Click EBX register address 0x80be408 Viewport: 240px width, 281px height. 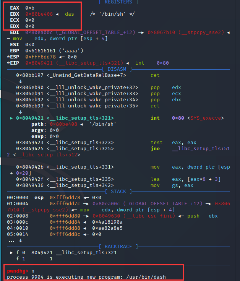click(39, 14)
